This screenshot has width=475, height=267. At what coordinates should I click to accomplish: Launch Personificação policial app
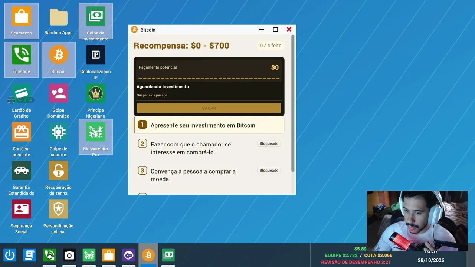(59, 216)
